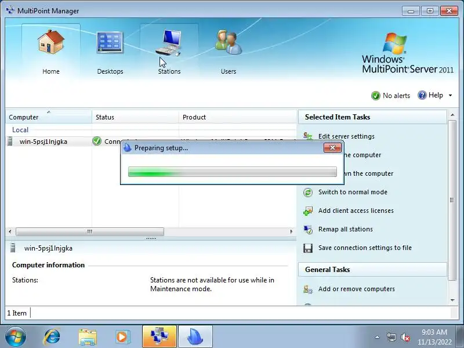Screen dimensions: 464x348
Task: Close the Preparing setup dialog
Action: [332, 148]
